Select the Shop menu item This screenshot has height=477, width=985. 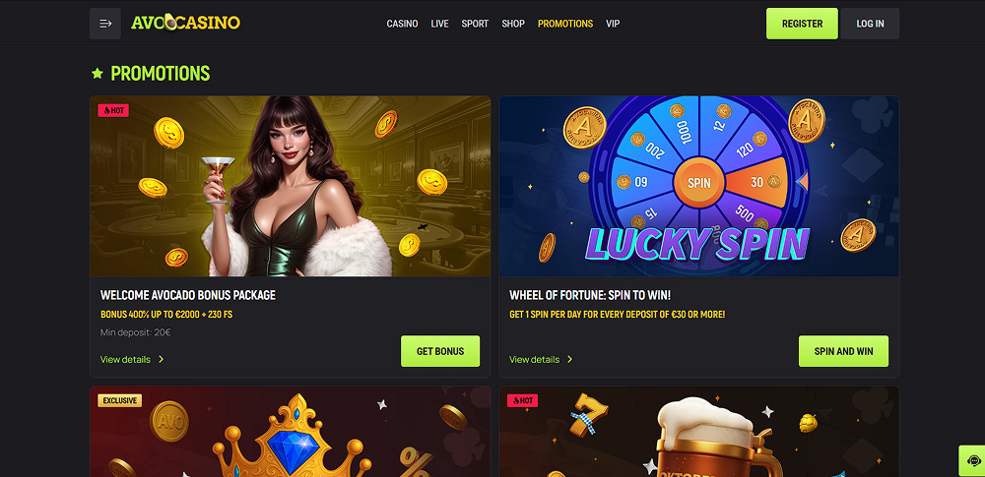pyautogui.click(x=513, y=24)
